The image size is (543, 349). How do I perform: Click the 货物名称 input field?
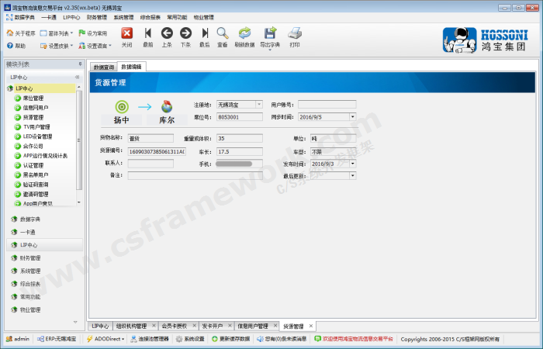(x=156, y=138)
